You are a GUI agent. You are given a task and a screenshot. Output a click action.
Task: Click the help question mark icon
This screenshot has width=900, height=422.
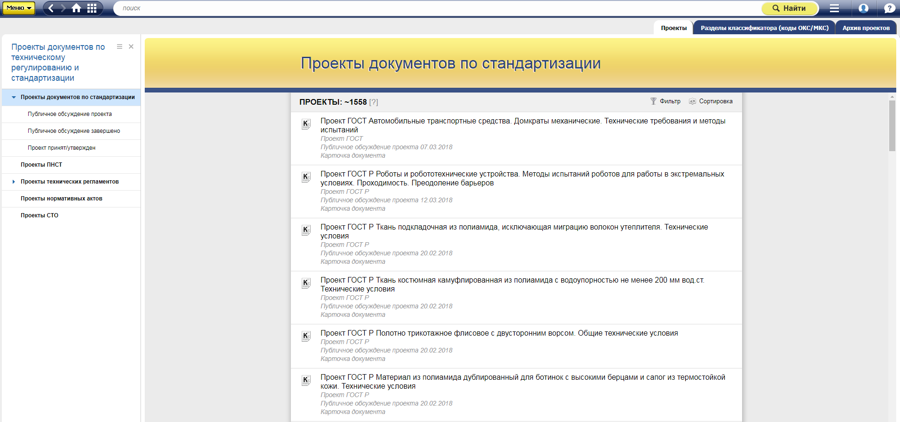(x=889, y=8)
